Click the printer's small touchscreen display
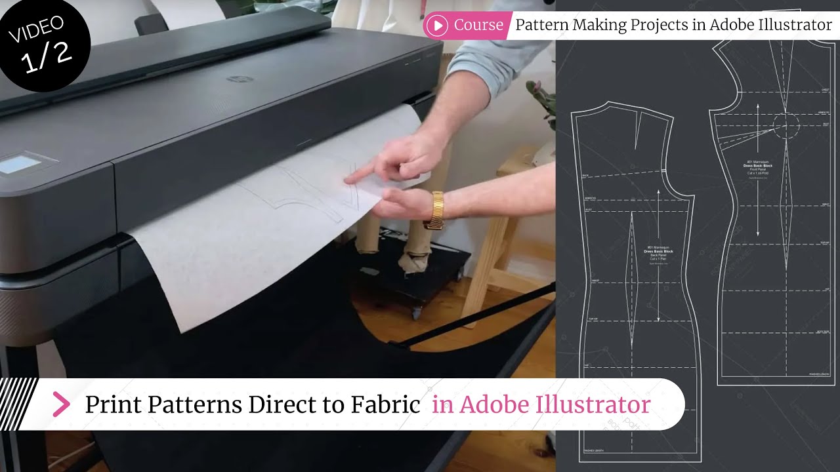 21,164
